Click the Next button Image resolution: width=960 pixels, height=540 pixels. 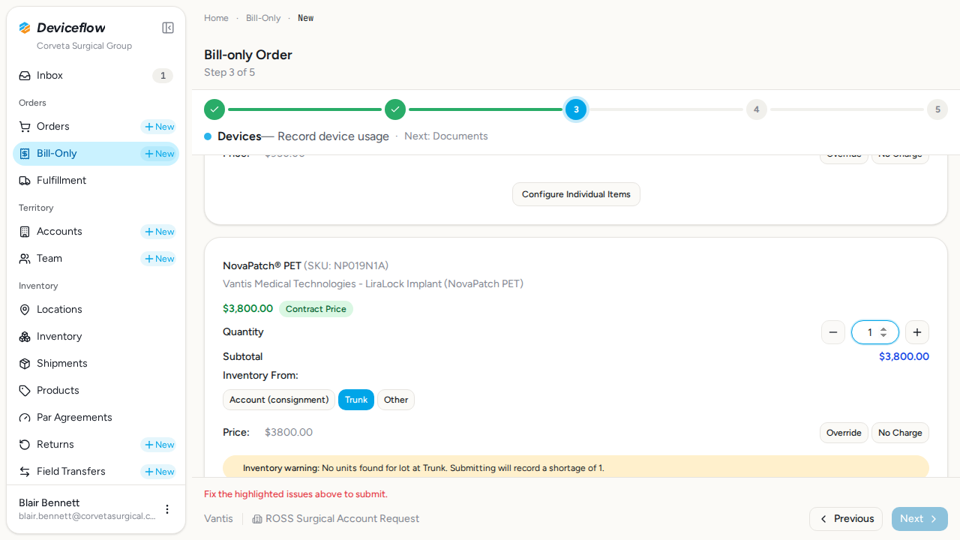[919, 519]
